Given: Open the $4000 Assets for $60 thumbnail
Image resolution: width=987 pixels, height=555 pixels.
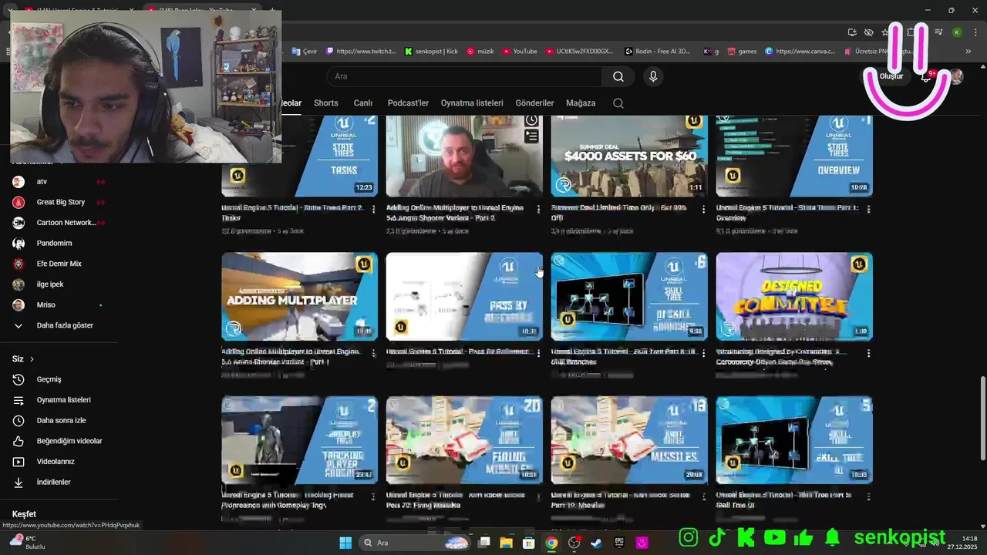Looking at the screenshot, I should tap(629, 156).
